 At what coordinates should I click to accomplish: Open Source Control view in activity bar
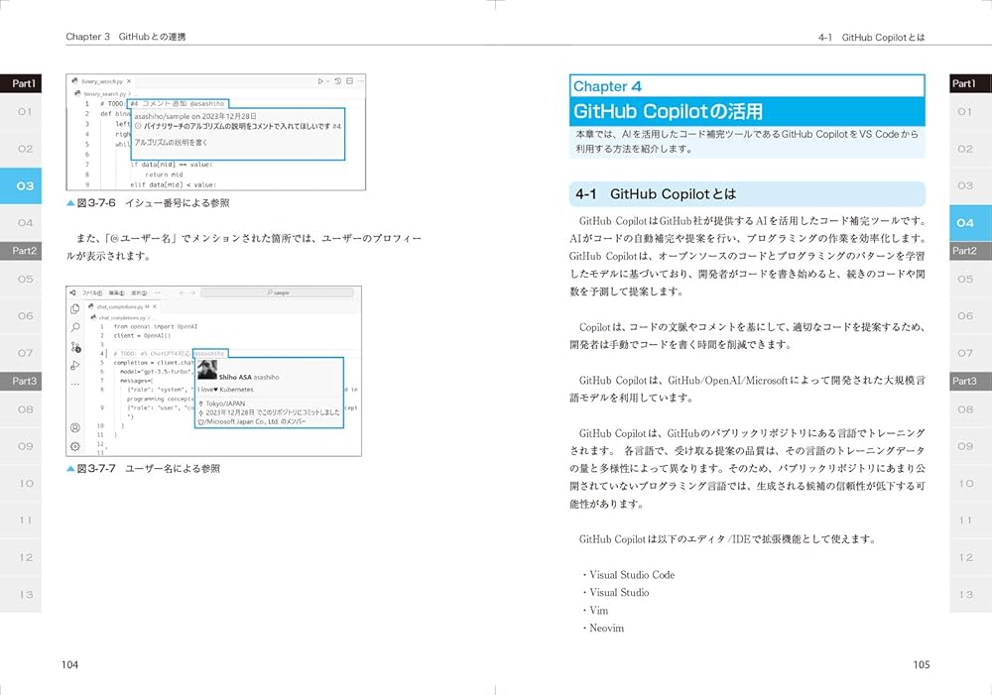pyautogui.click(x=75, y=347)
